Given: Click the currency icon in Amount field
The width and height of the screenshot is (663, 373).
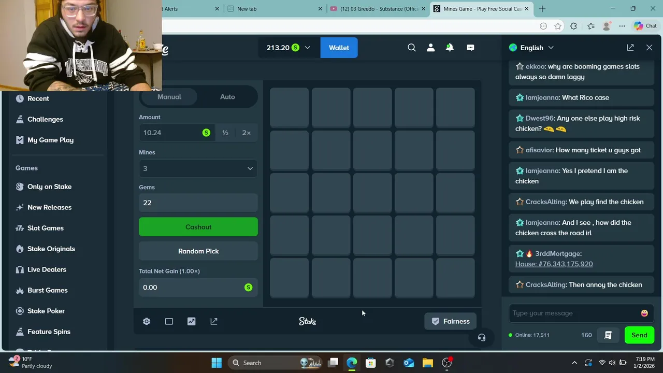Looking at the screenshot, I should [x=206, y=133].
